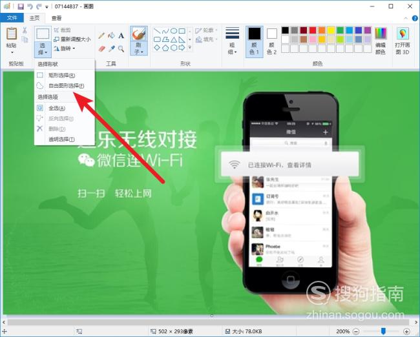Open the File (文件) tab
The height and width of the screenshot is (337, 420).
pos(12,17)
